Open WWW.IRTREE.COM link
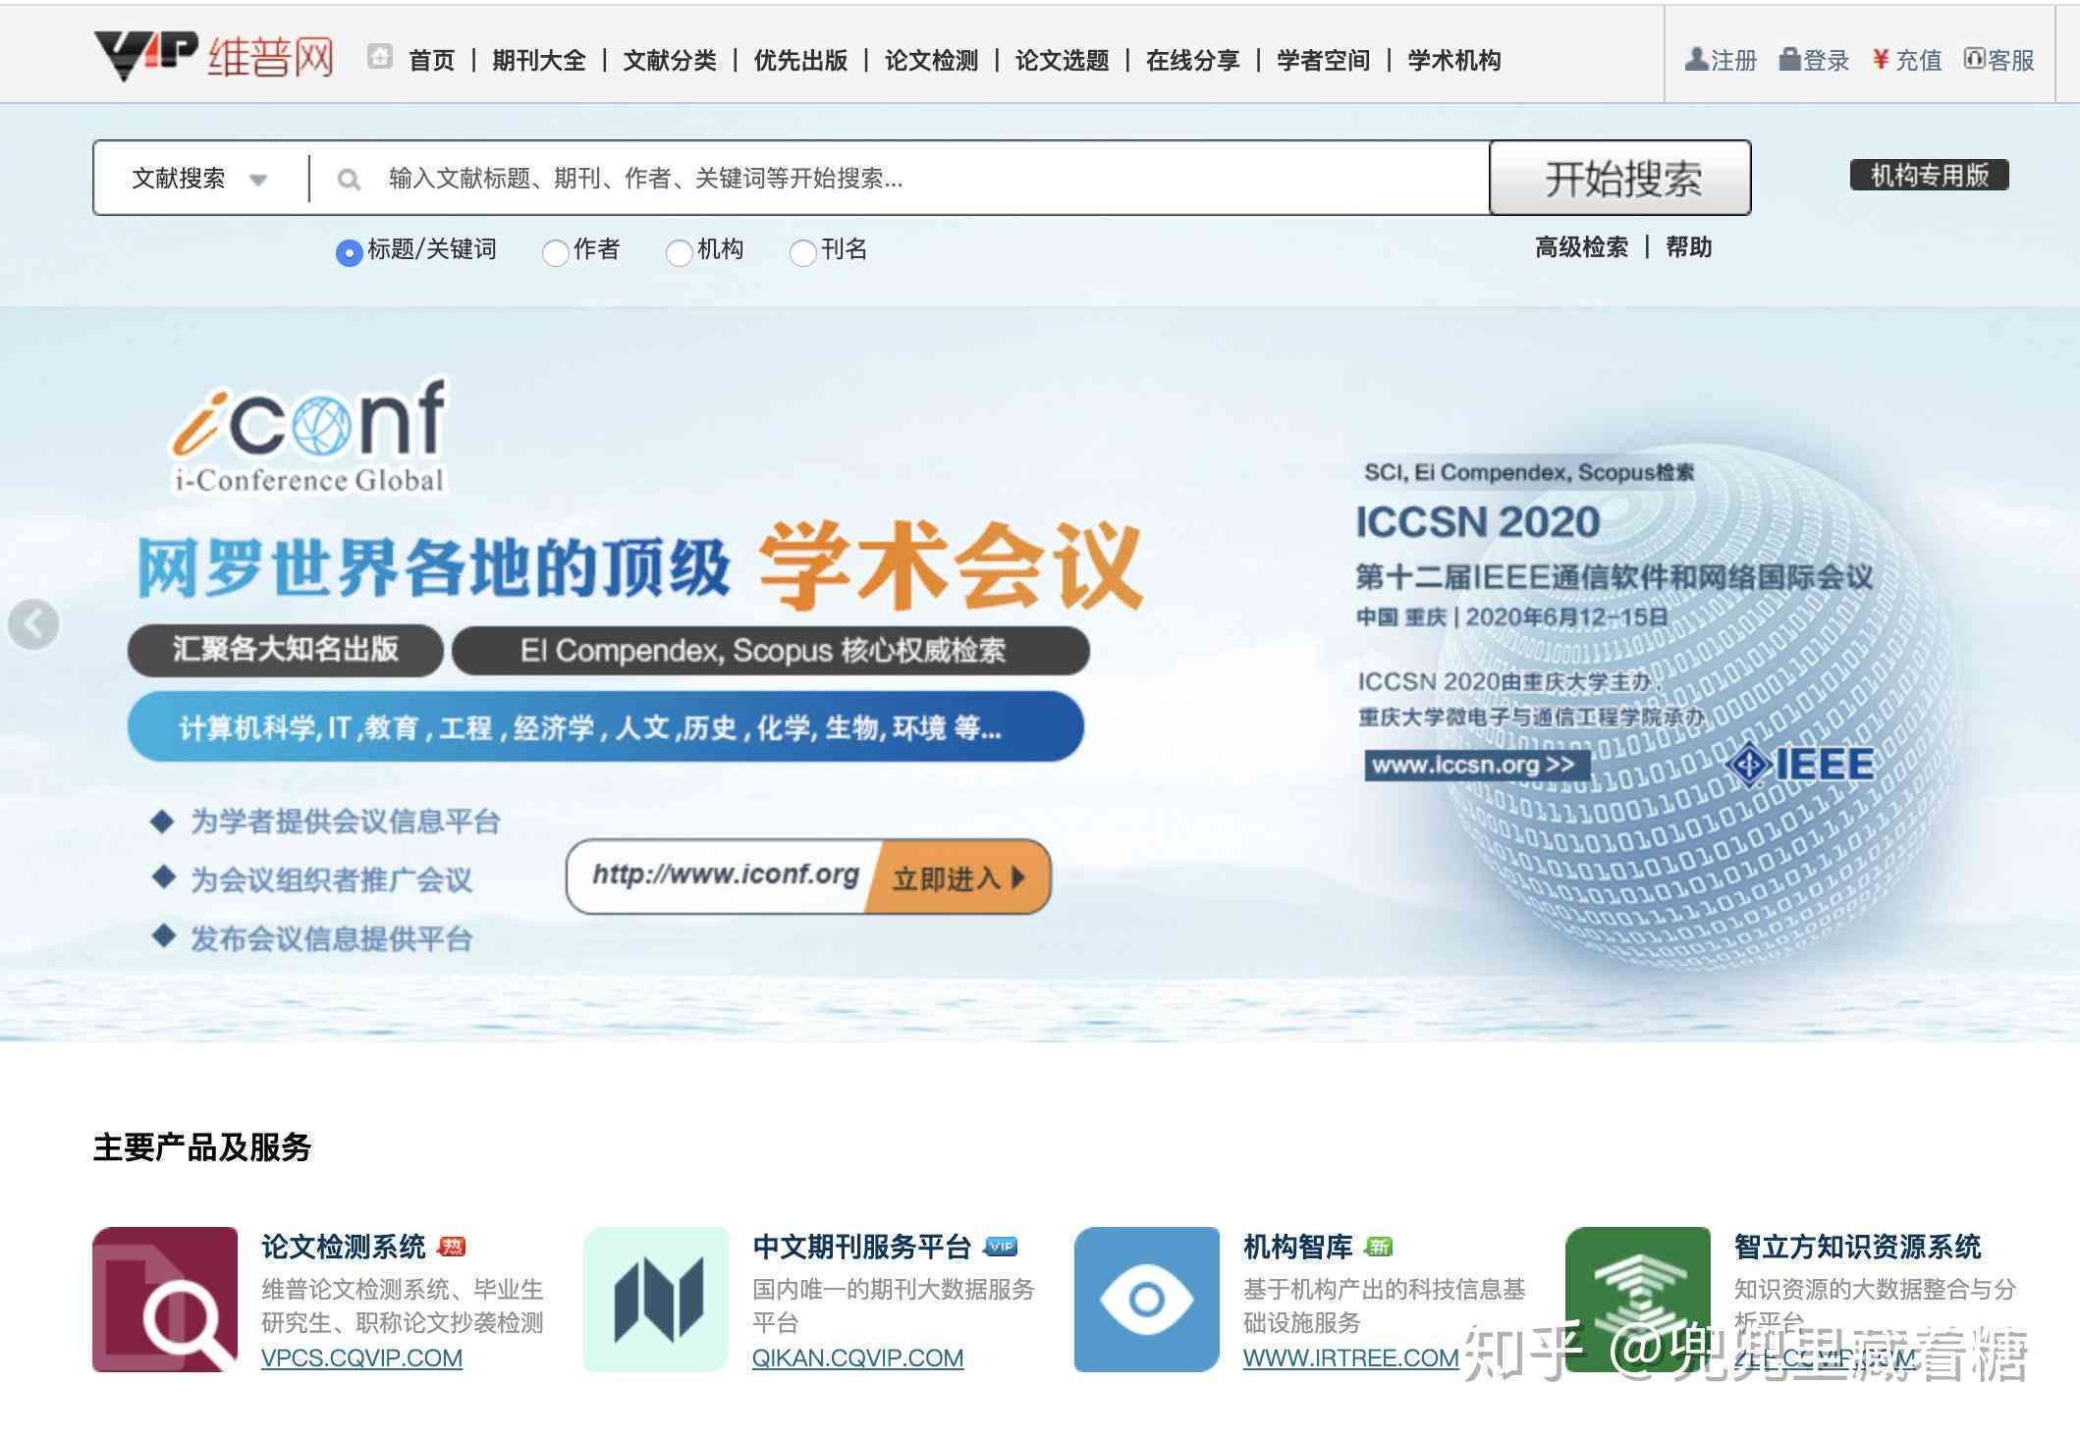The image size is (2080, 1437). tap(1350, 1358)
